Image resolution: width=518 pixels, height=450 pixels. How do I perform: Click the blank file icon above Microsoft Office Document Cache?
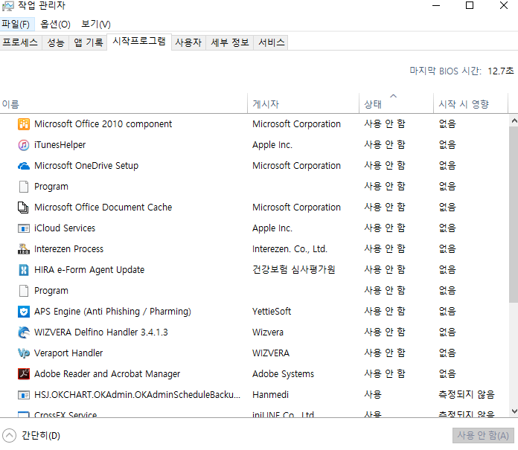(x=24, y=187)
